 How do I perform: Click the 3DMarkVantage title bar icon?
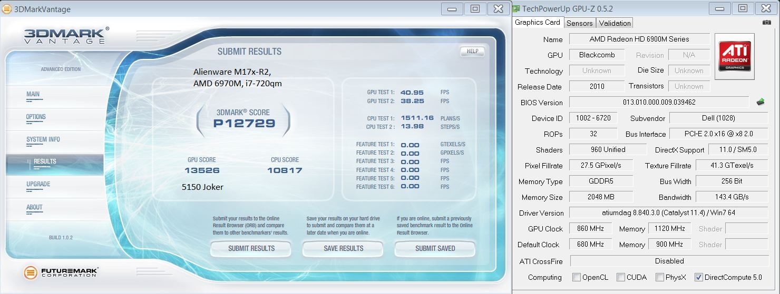point(7,9)
